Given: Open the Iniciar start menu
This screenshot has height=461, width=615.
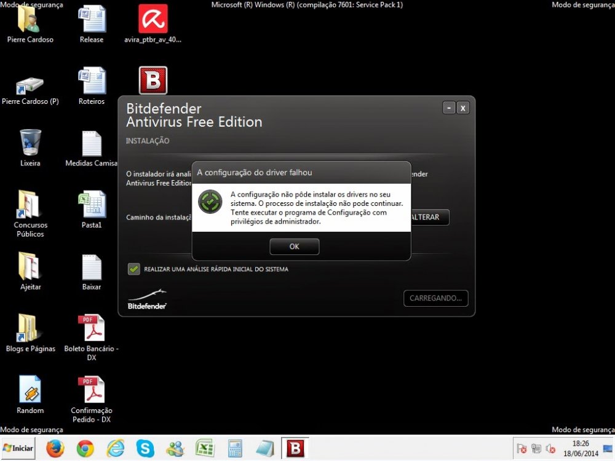Looking at the screenshot, I should click(x=18, y=449).
